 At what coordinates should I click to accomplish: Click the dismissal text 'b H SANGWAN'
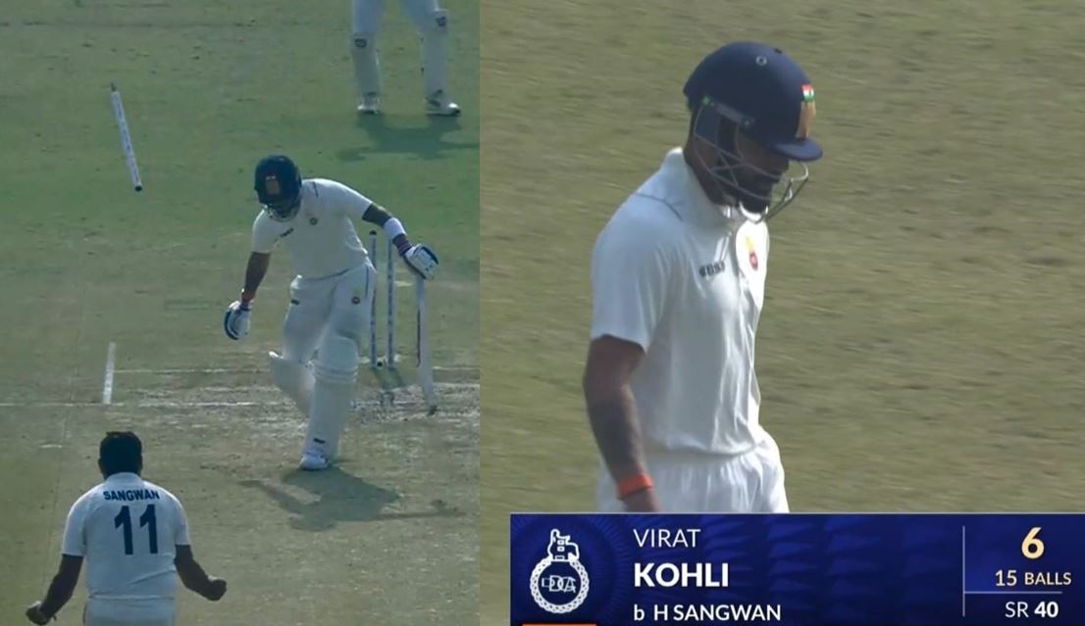(707, 612)
